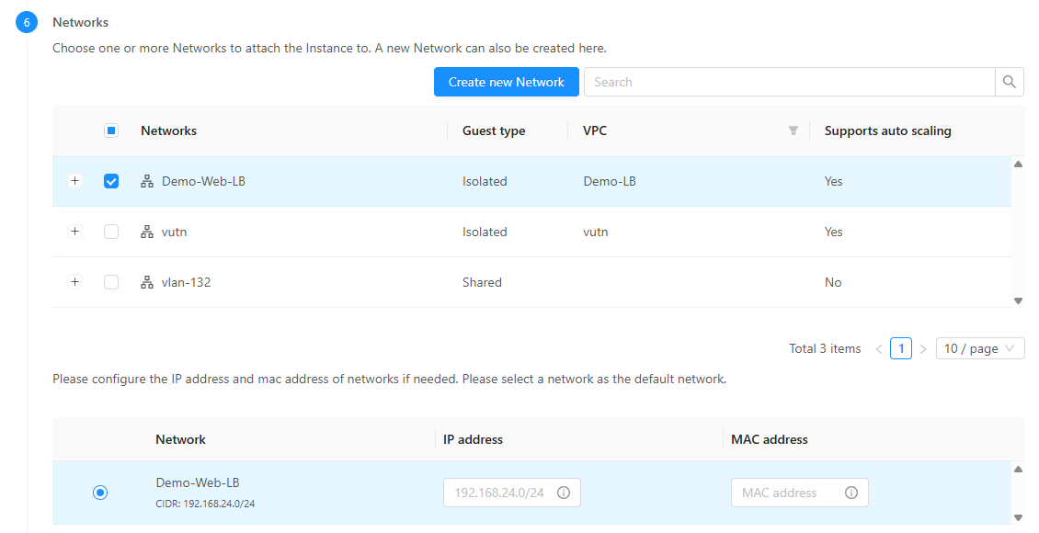Click the search magnifier icon
Viewport: 1039px width, 533px height.
[1010, 82]
